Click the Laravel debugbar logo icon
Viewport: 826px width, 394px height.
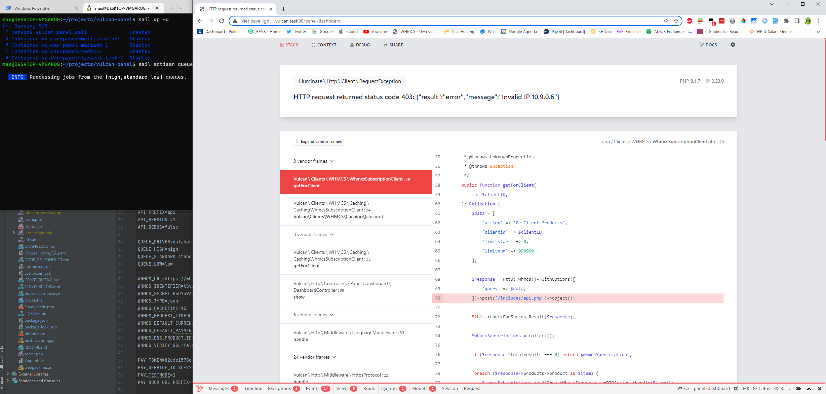pos(199,389)
